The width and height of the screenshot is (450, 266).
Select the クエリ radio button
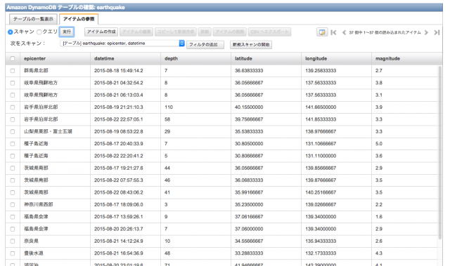click(39, 32)
